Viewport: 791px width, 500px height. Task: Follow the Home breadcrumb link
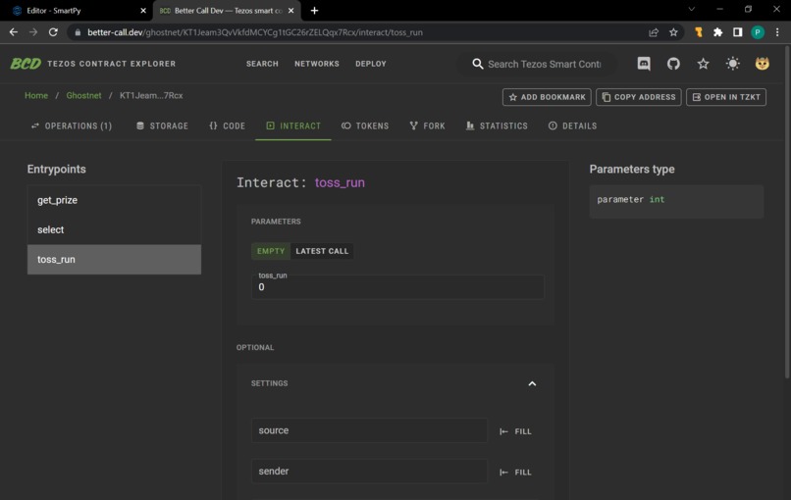coord(36,96)
